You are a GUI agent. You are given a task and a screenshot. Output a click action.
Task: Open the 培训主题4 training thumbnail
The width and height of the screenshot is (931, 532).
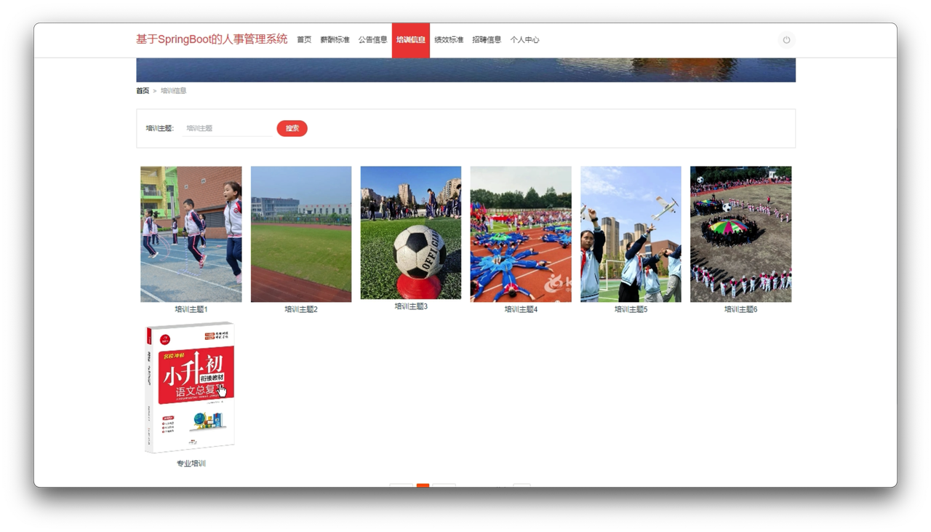(x=521, y=234)
